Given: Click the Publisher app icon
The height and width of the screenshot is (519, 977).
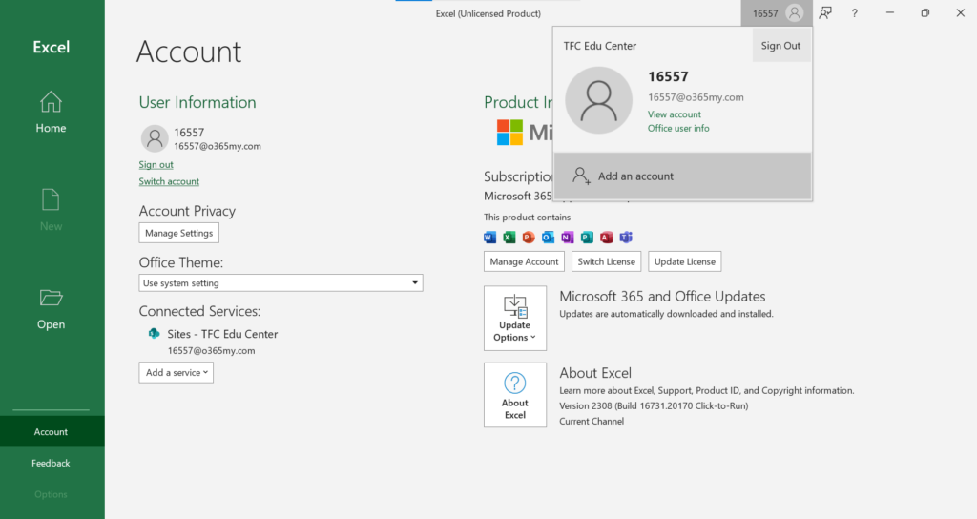Looking at the screenshot, I should point(587,238).
